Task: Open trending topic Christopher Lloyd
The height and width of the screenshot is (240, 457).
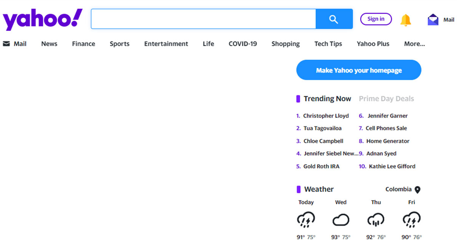Action: (326, 116)
